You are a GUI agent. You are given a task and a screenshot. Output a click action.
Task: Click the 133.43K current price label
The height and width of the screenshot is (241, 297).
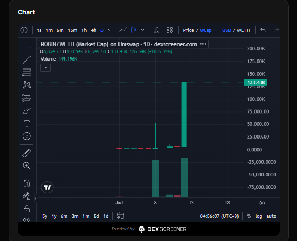[256, 82]
